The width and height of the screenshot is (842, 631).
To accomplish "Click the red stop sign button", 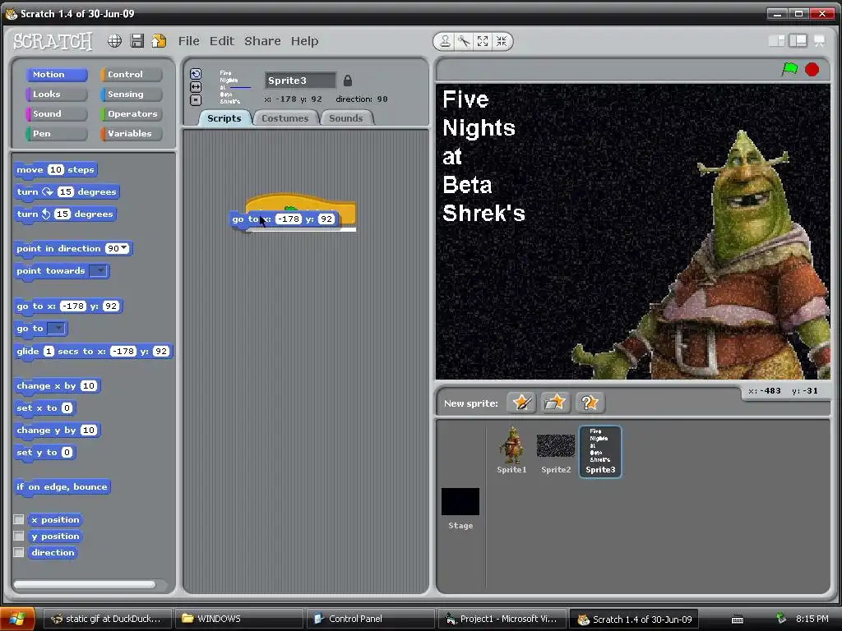I will [812, 69].
